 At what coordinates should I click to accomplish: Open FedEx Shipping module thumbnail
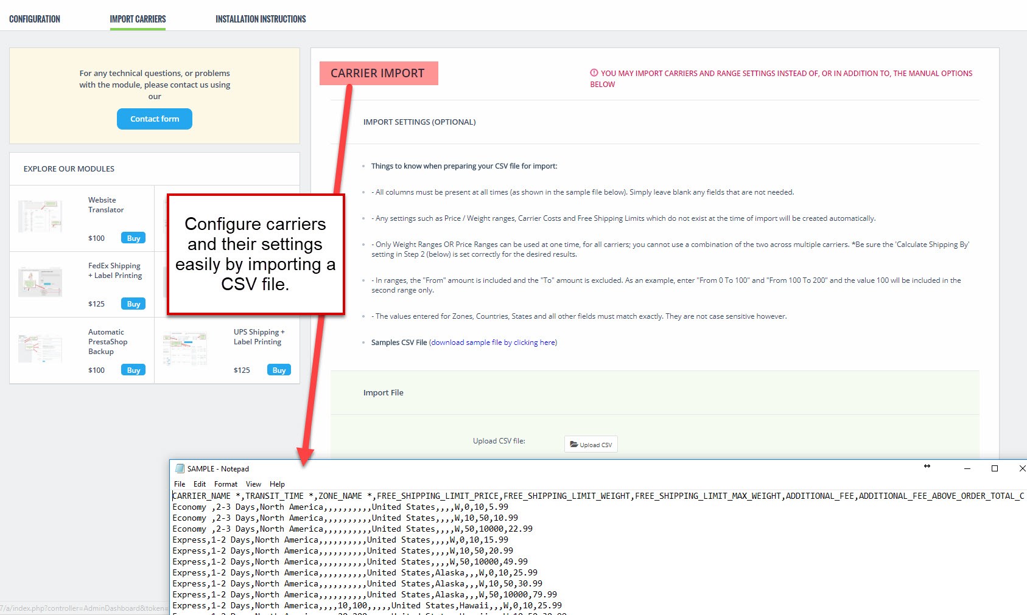click(40, 282)
